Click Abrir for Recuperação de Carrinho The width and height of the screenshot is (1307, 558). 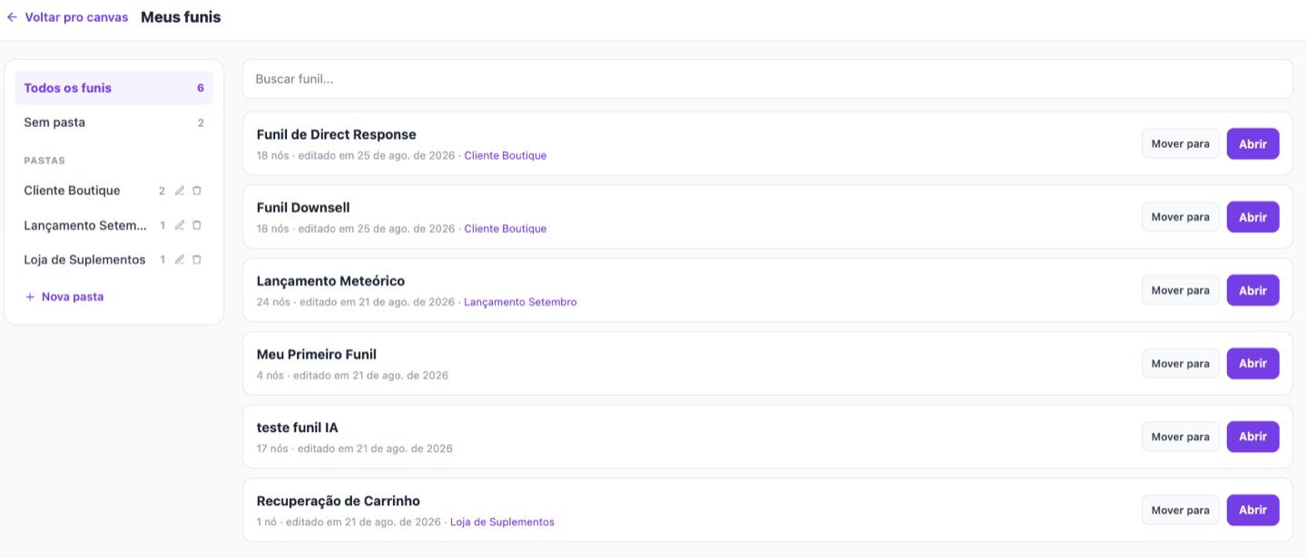1253,510
